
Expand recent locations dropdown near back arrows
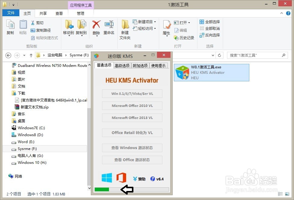coord(24,55)
